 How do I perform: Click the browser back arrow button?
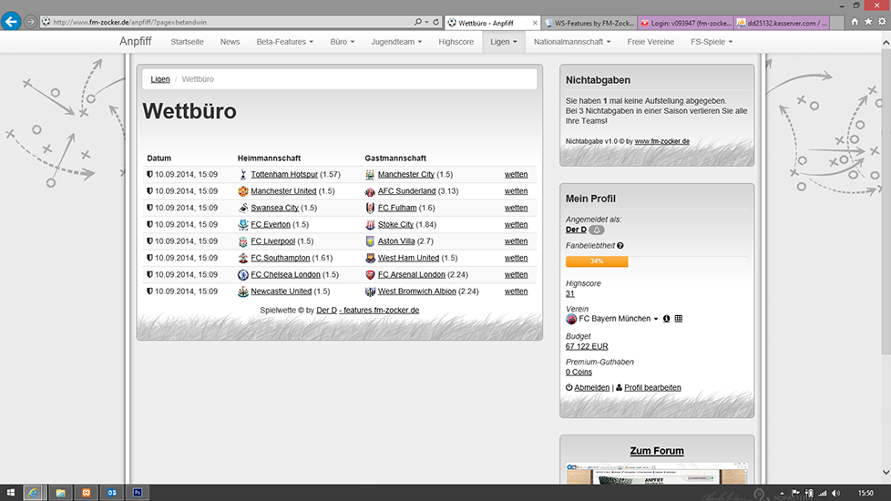tap(12, 21)
